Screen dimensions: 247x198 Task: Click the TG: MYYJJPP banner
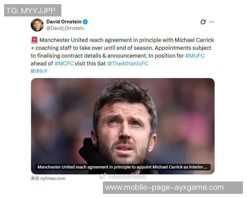point(33,10)
